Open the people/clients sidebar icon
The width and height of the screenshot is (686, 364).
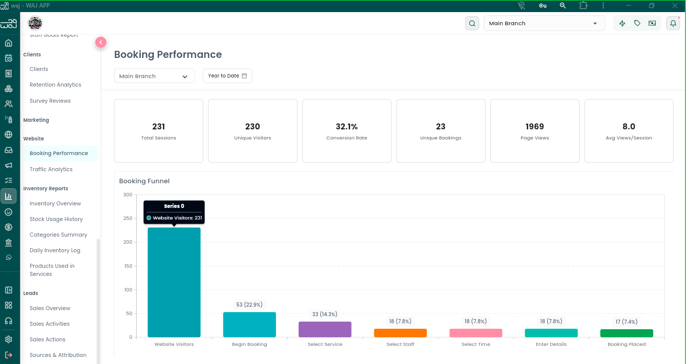coord(8,104)
